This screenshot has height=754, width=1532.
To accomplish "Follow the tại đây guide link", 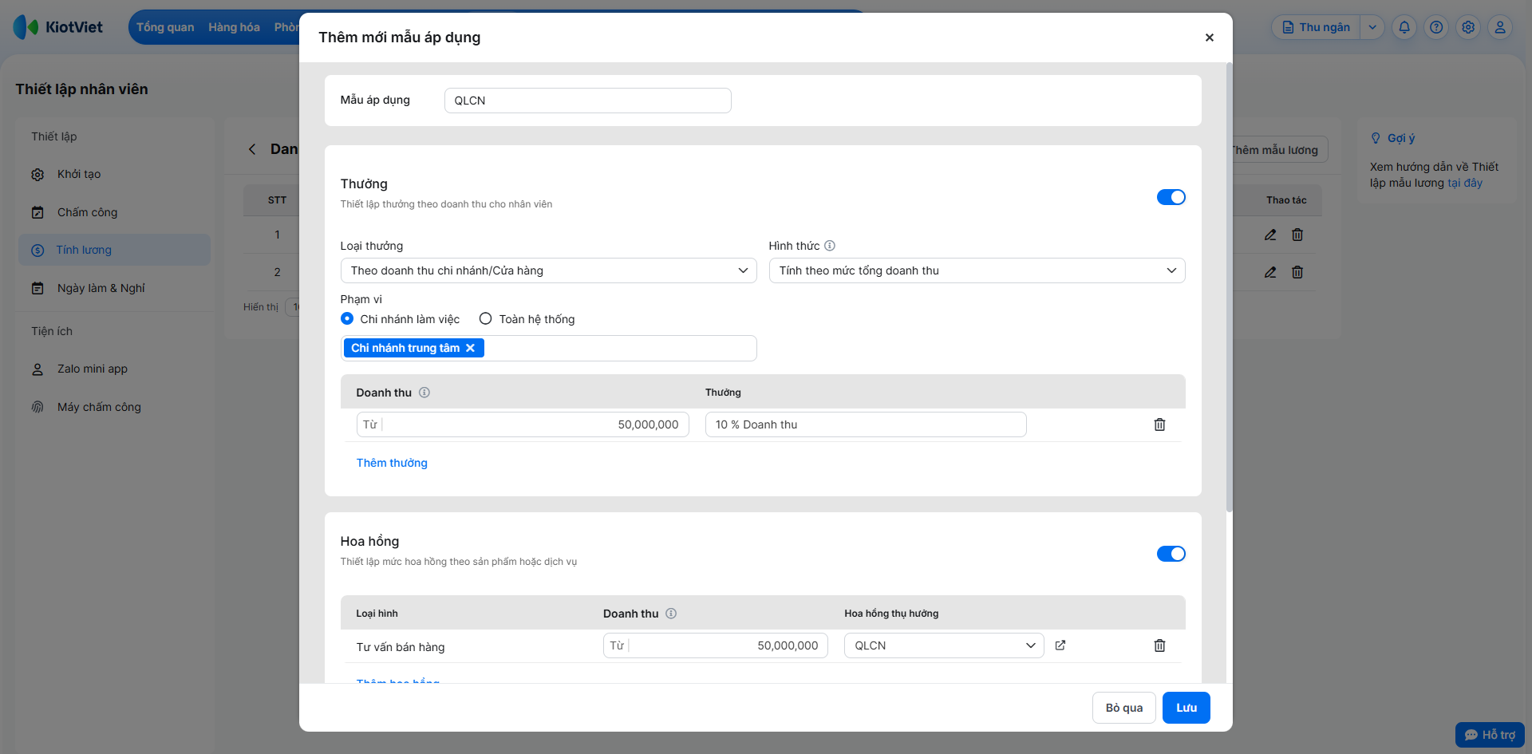I will point(1465,183).
